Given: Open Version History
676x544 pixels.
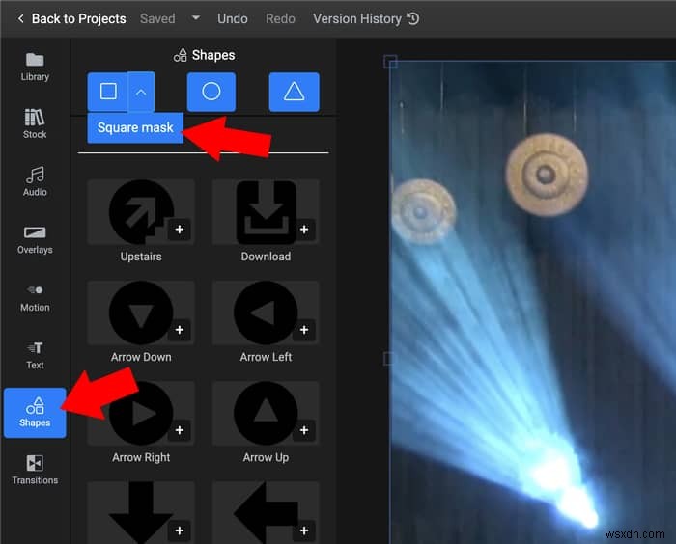Looking at the screenshot, I should (x=366, y=18).
